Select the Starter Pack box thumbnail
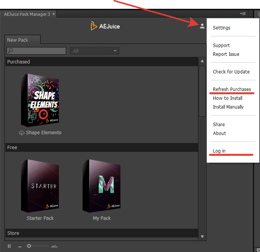 [40, 186]
